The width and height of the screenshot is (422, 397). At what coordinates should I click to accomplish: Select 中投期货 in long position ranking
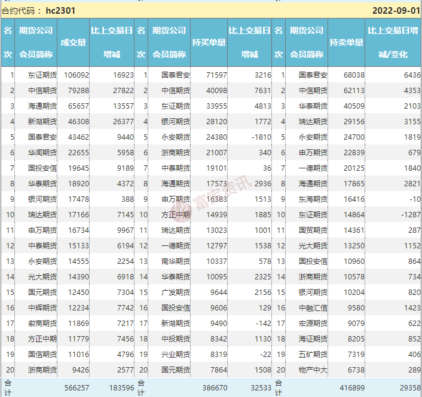coord(176,339)
